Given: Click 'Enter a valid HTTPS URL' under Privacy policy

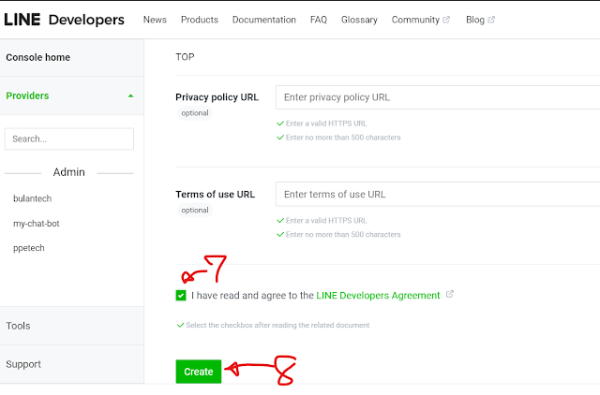Looking at the screenshot, I should (x=326, y=124).
